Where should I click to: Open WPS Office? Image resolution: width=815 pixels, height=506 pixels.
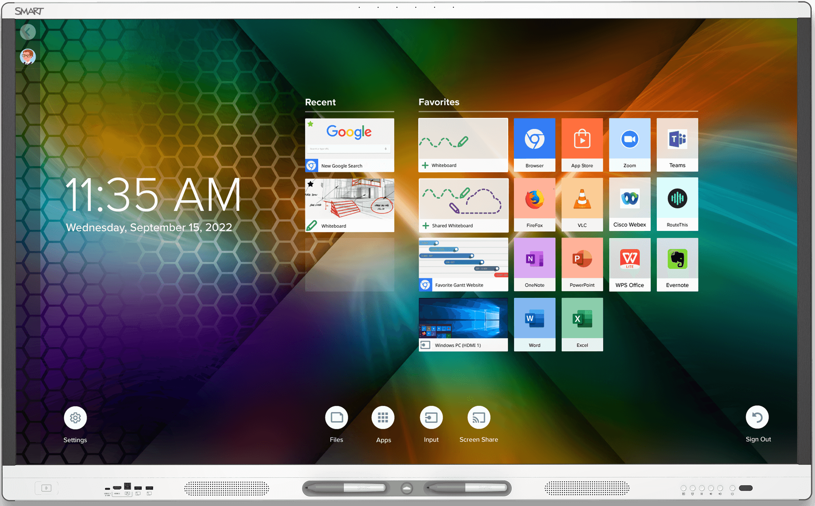tap(629, 264)
